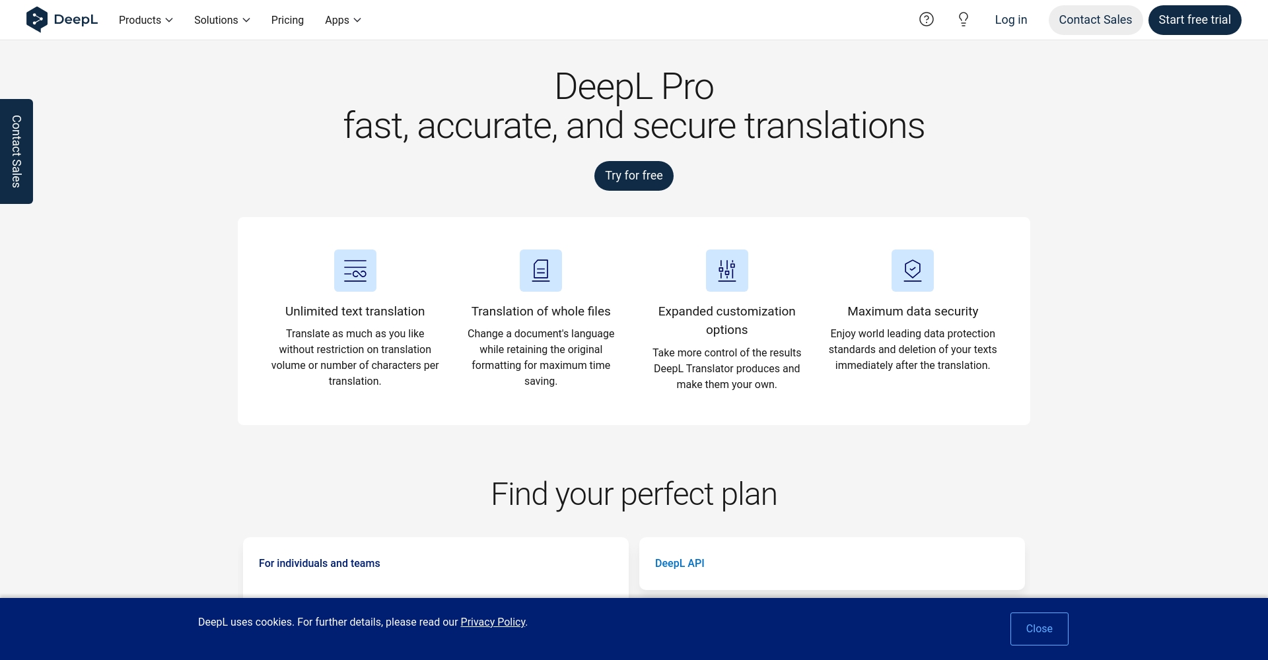Click the DeepL Pro main headline
Viewport: 1268px width, 660px height.
634,106
